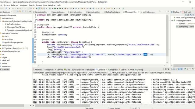This screenshot has width=195, height=109.
Task: Click Outline horizontal scrollbar thumb
Action: tap(183, 65)
